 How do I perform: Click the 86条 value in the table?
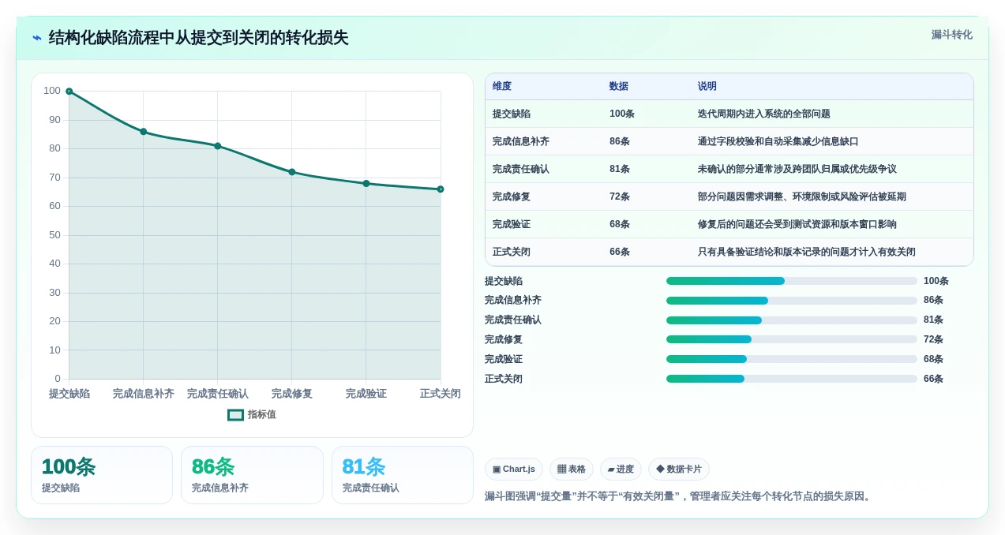coord(620,141)
